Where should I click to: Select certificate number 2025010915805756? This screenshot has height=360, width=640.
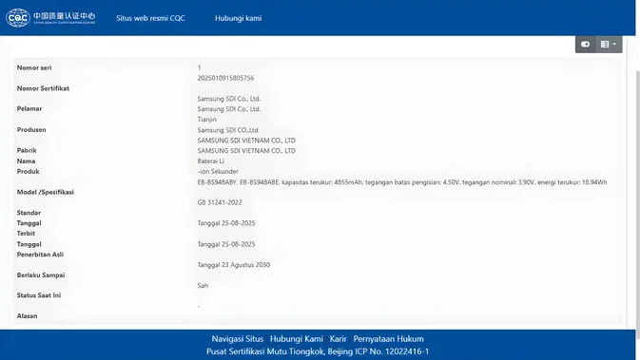tap(225, 78)
